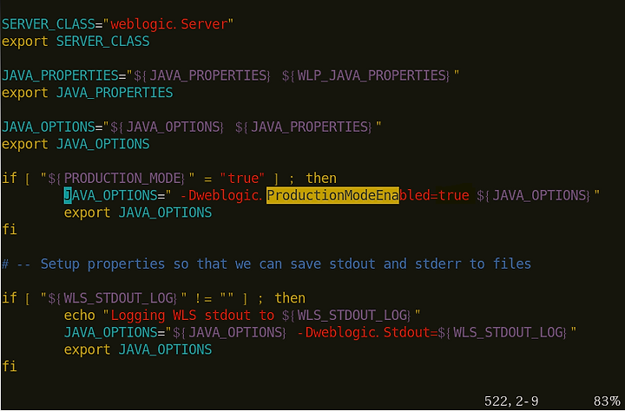Click WLS_STDOUT_LOG in the second if condition
Image resolution: width=625 pixels, height=411 pixels.
coord(119,298)
